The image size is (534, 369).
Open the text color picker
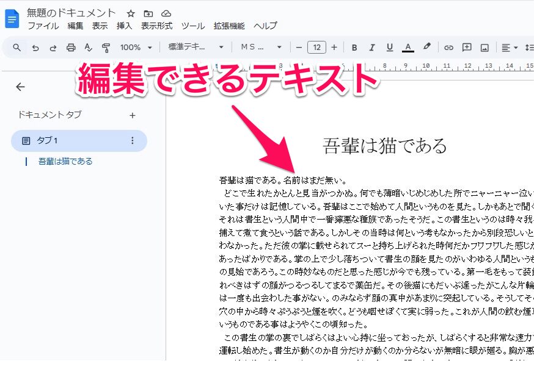tap(408, 48)
